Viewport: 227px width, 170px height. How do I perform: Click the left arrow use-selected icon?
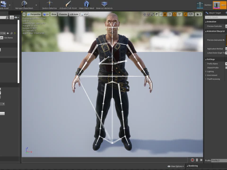click(x=8, y=33)
